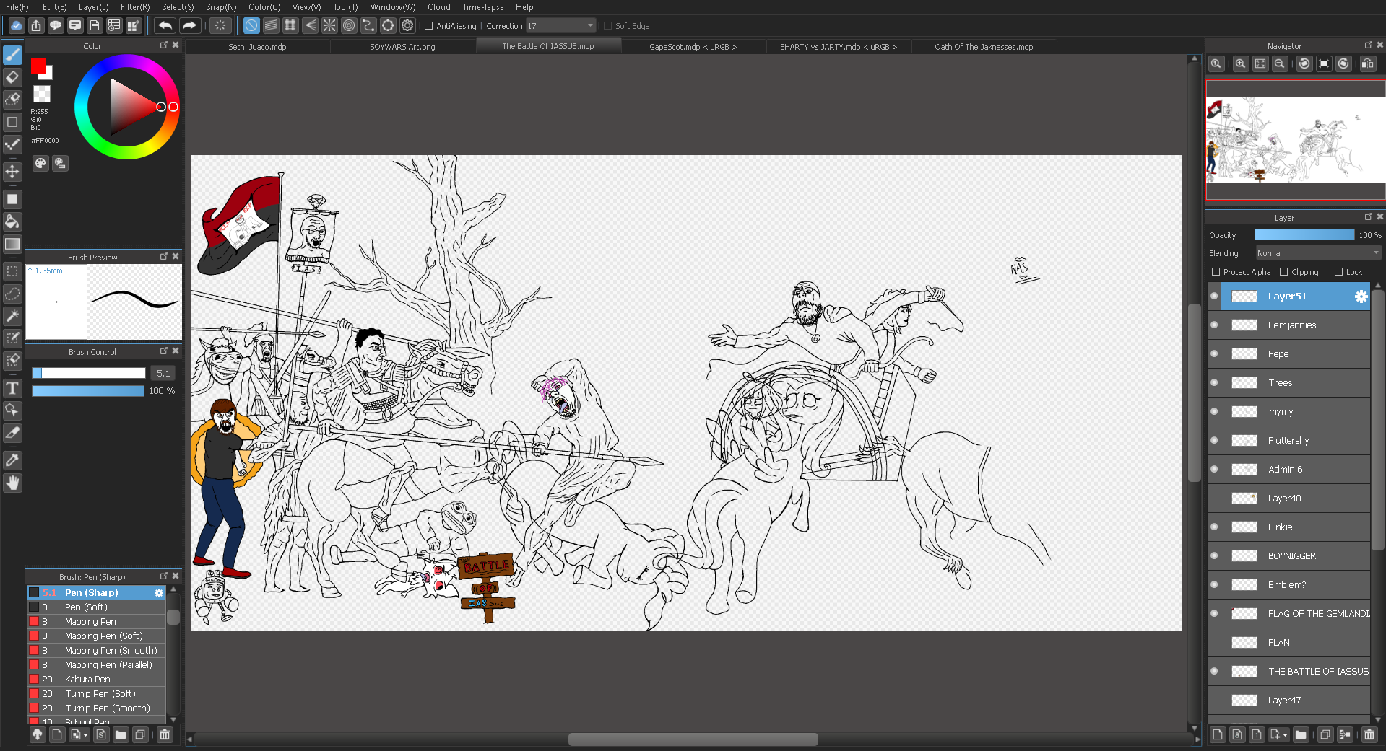Select the Move tool
Image resolution: width=1386 pixels, height=751 pixels.
click(12, 172)
